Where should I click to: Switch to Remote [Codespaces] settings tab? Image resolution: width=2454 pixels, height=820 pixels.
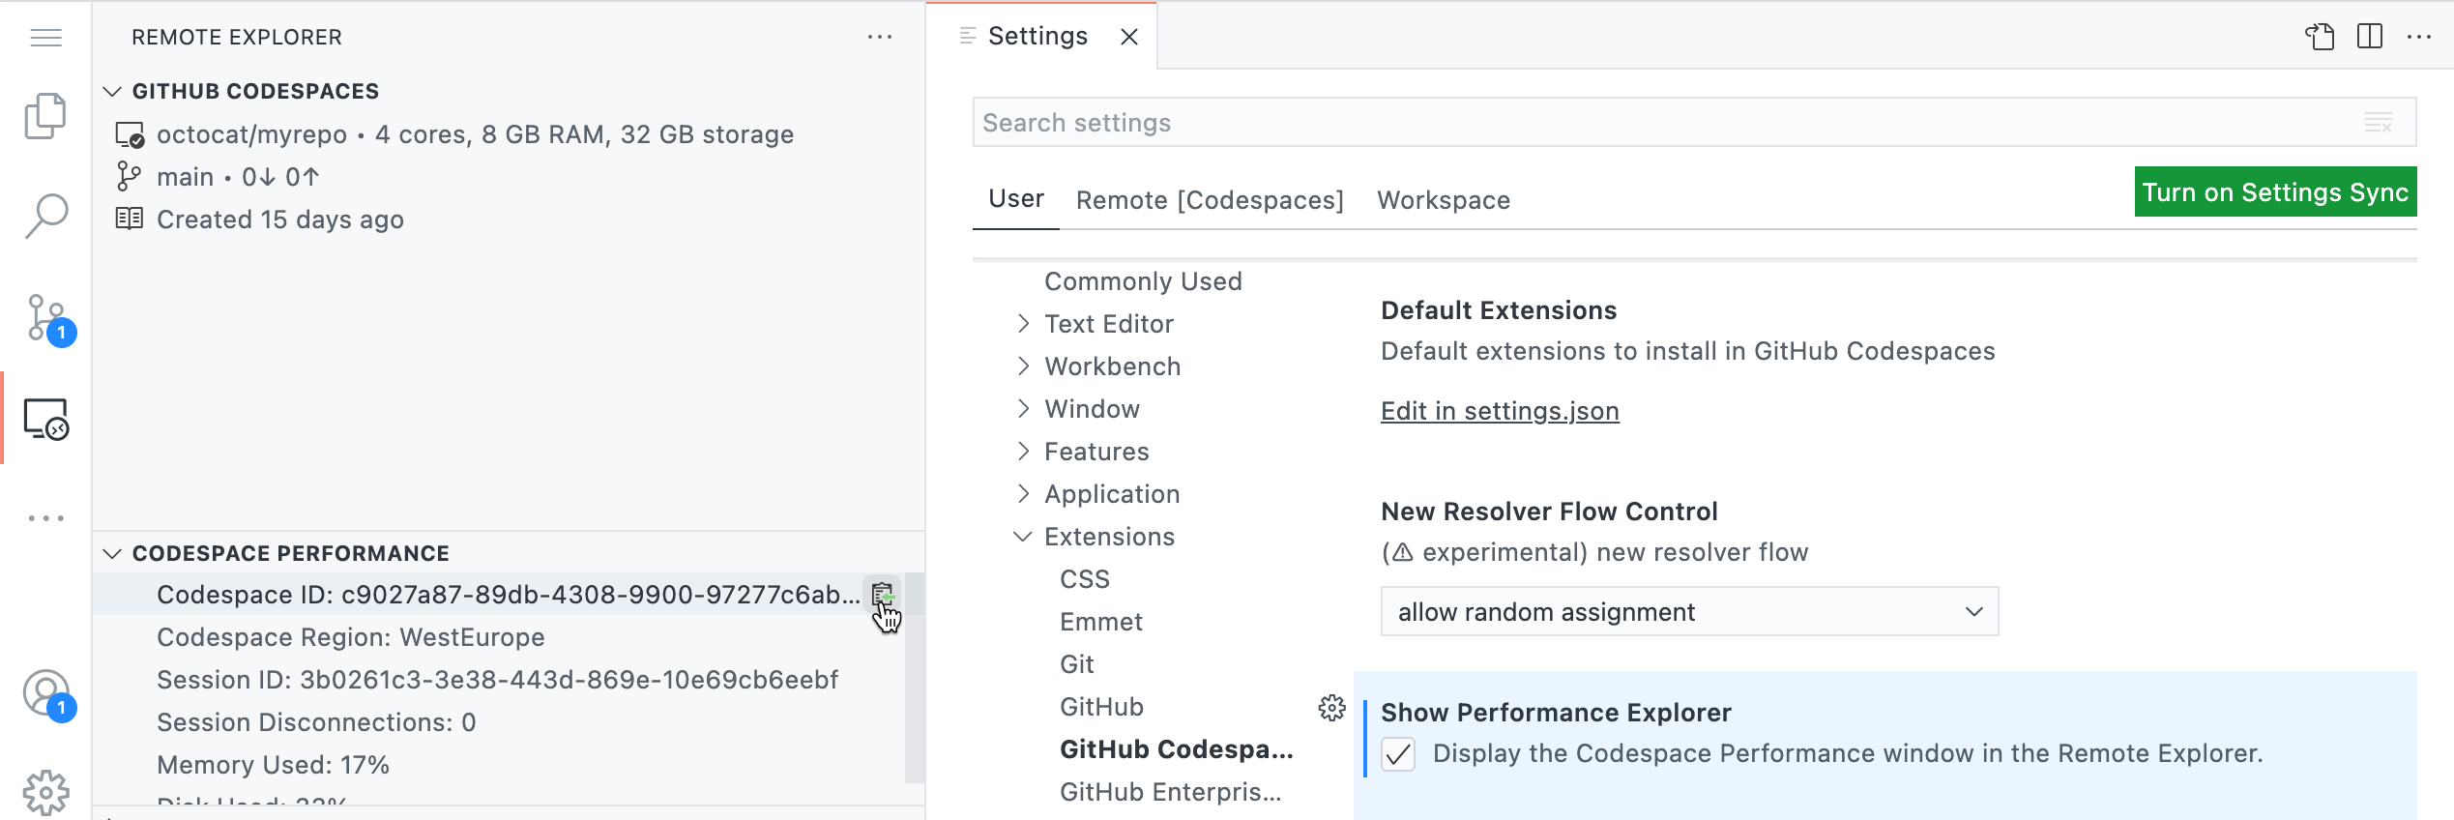(1210, 200)
